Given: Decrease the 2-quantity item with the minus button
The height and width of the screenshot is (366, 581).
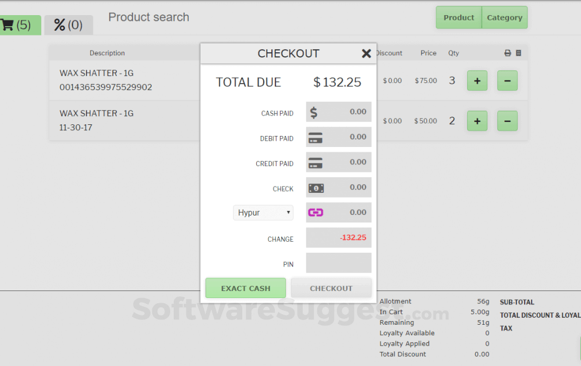Looking at the screenshot, I should click(x=507, y=121).
